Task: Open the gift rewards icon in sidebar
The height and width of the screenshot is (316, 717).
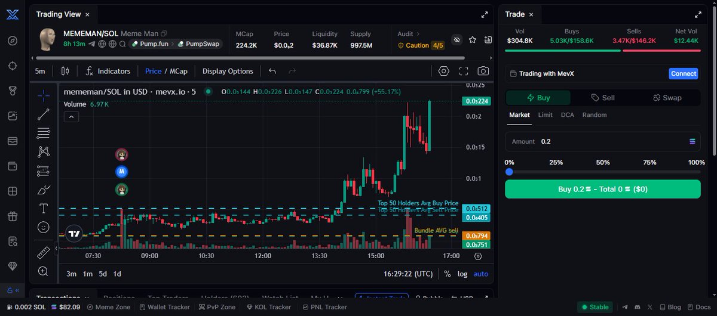Action: click(13, 216)
